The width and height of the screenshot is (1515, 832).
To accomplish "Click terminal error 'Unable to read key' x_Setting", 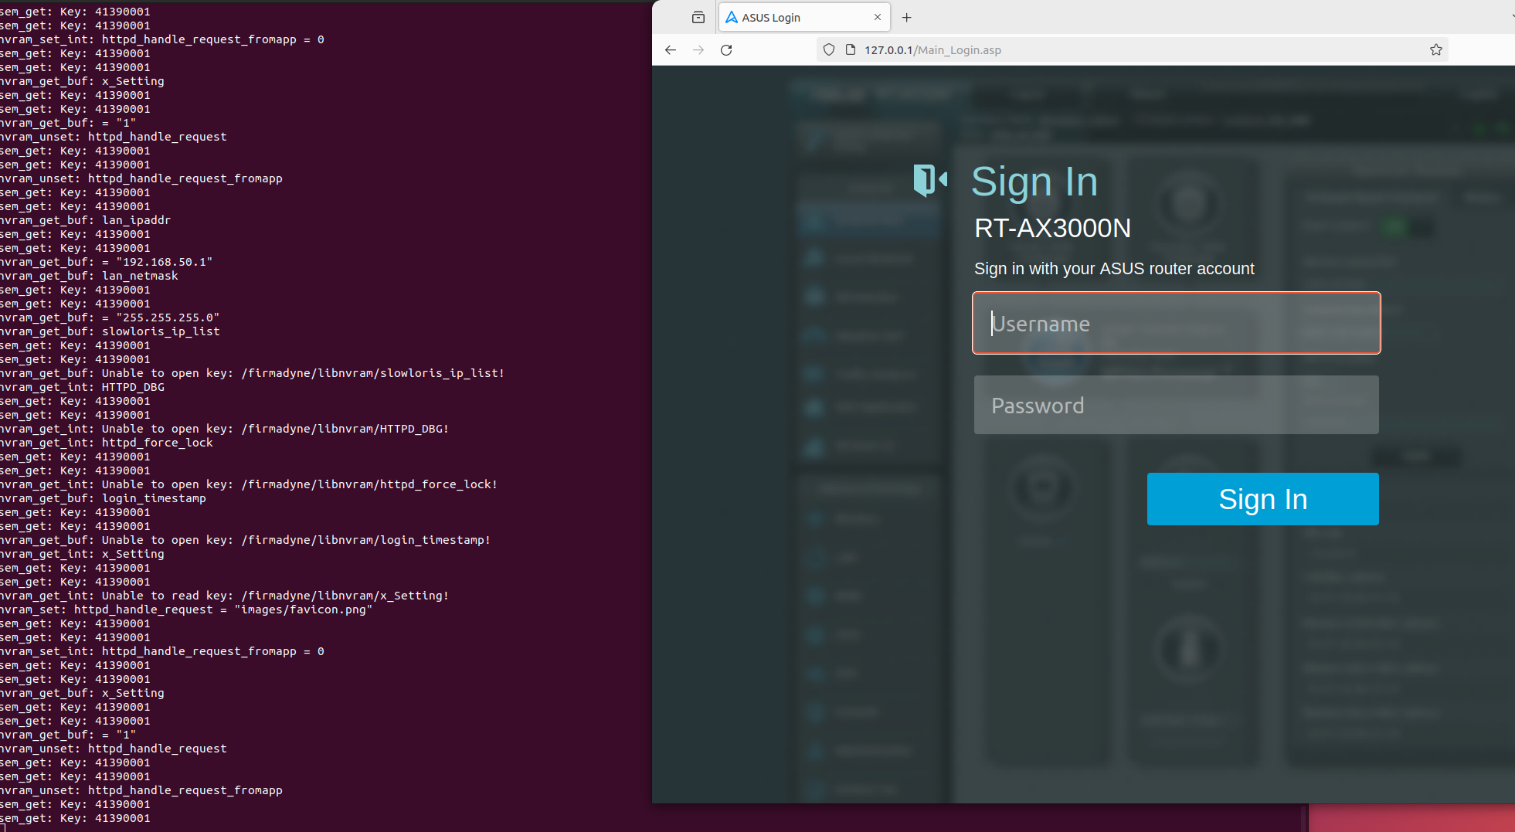I will 224,596.
